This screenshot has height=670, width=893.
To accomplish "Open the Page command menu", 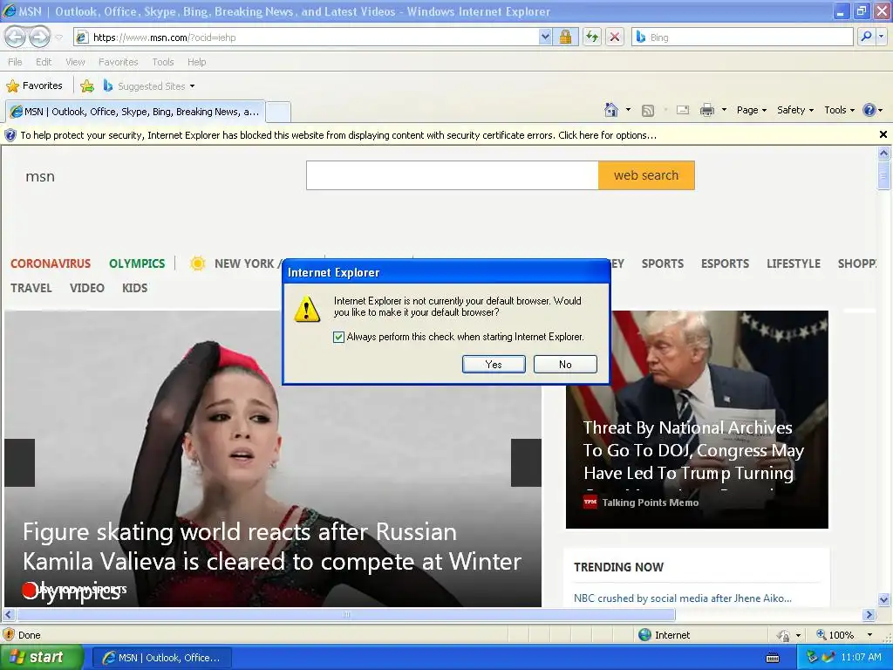I will tap(752, 110).
